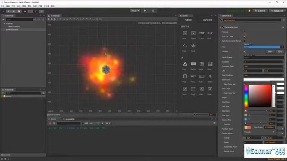Switch to the built-in controls tab in node library
The image size is (287, 161).
tap(188, 20)
